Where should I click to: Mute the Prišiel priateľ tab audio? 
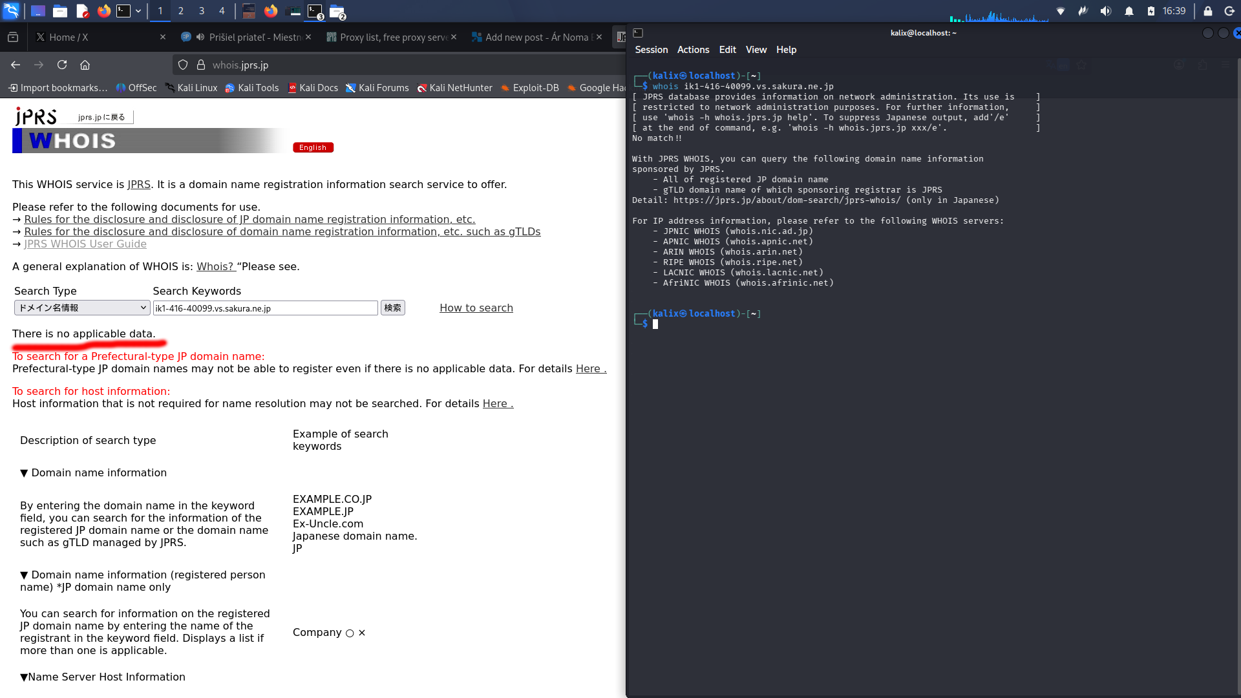tap(200, 37)
